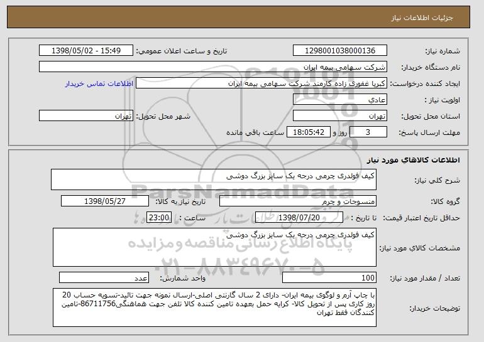This screenshot has height=342, width=484.
Task: Click the request creator field کبریا غفوری زاده
Action: (261, 83)
